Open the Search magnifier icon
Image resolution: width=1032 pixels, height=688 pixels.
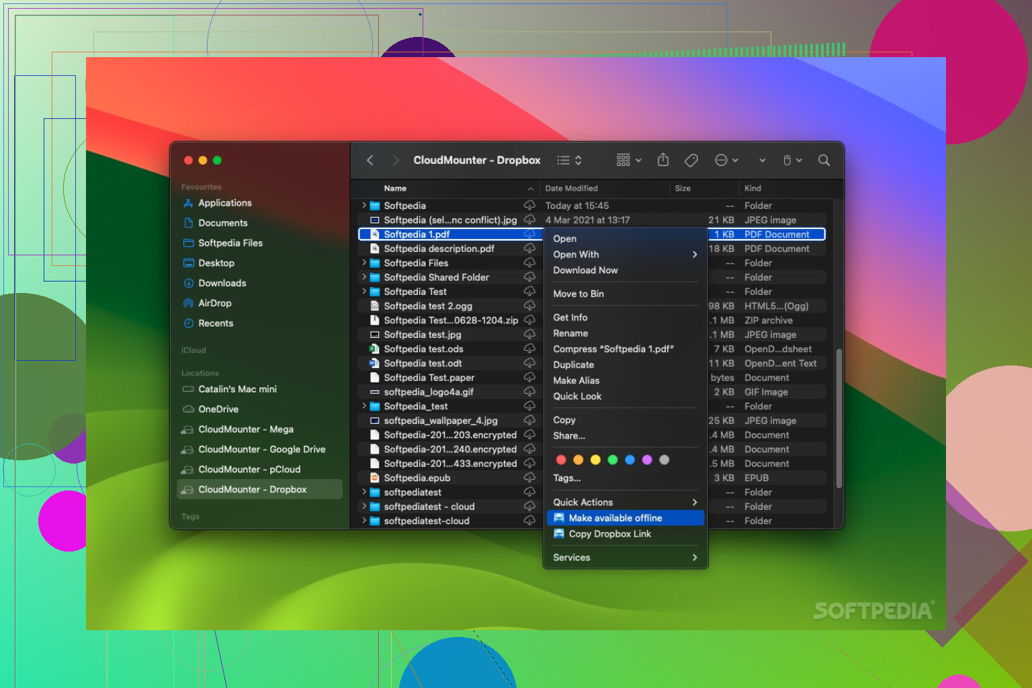coord(824,160)
